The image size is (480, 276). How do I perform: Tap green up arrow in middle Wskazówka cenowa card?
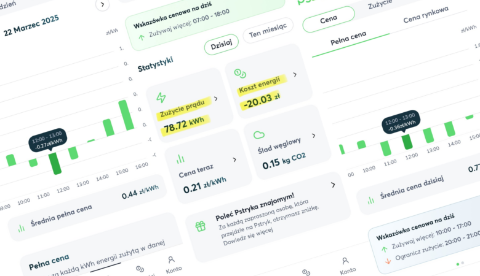(142, 38)
